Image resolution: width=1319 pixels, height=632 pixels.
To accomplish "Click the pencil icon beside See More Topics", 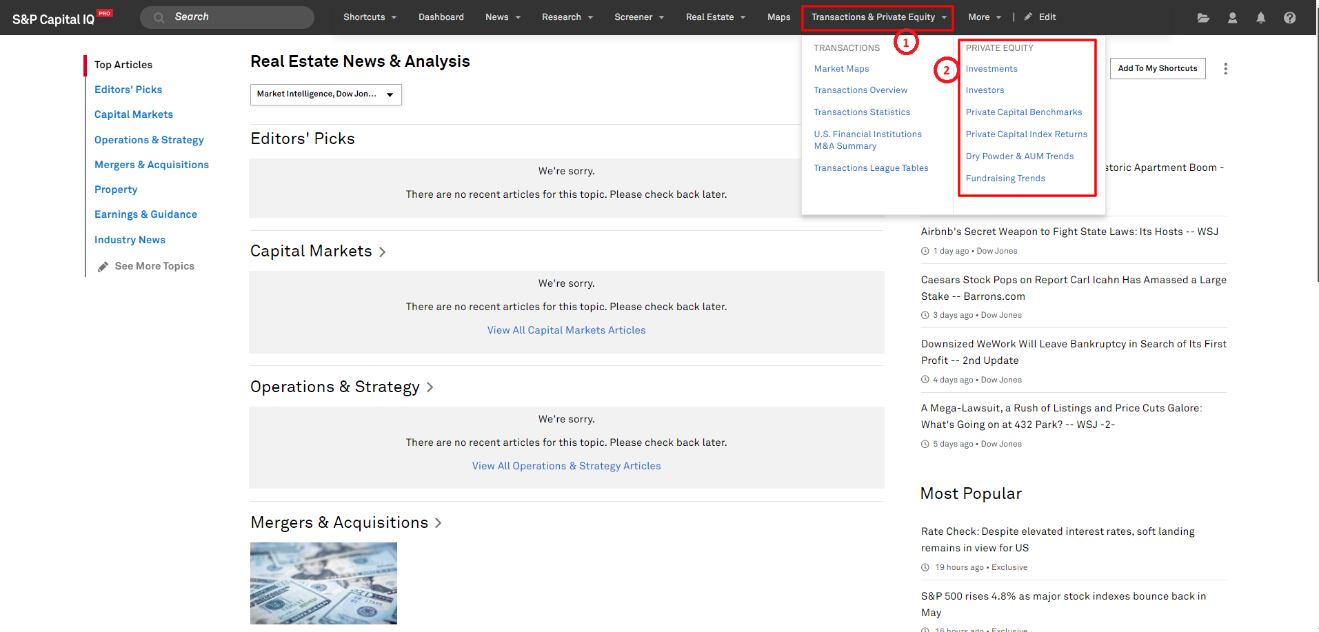I will click(x=103, y=267).
